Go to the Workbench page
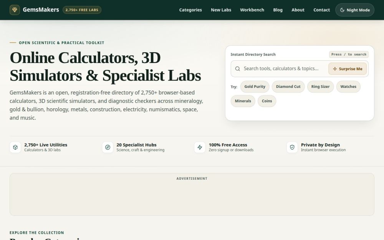The image size is (384, 240). (x=252, y=10)
